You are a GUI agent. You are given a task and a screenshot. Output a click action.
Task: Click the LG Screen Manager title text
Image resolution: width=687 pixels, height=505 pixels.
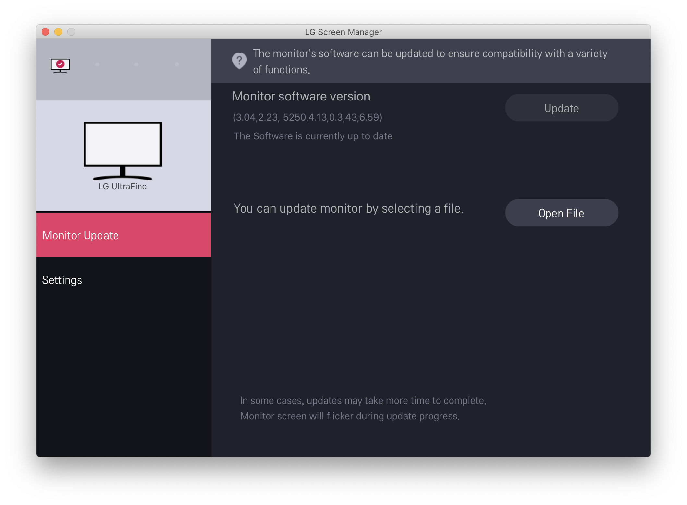(343, 32)
